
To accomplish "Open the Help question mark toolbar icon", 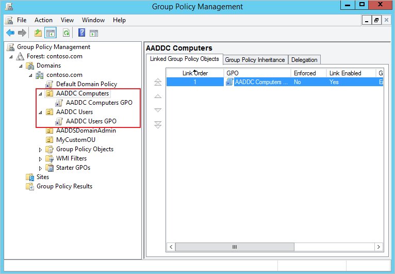I will click(x=81, y=33).
